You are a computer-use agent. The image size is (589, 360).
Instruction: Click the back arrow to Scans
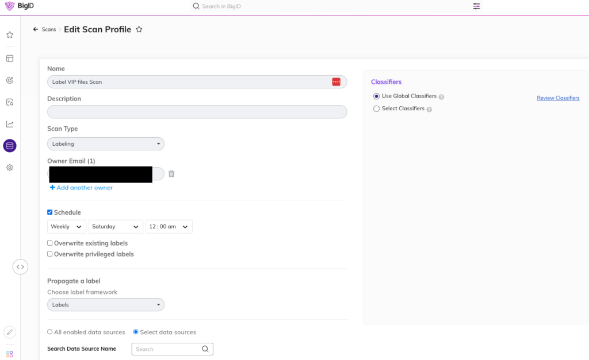pyautogui.click(x=36, y=29)
